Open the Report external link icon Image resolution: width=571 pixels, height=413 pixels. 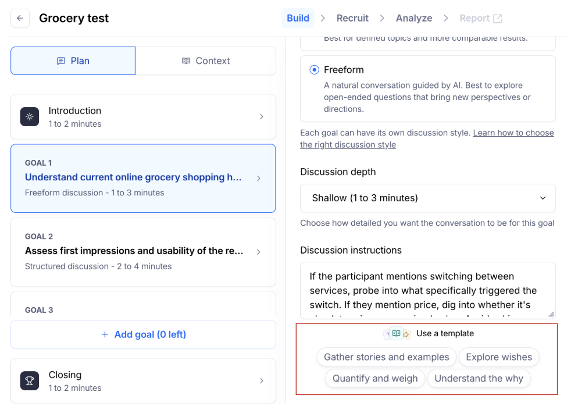498,18
